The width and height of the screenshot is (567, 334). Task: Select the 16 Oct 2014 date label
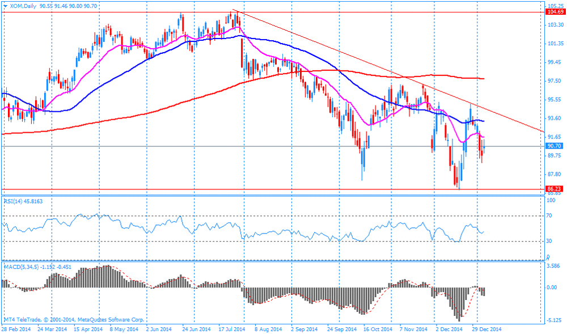click(378, 329)
